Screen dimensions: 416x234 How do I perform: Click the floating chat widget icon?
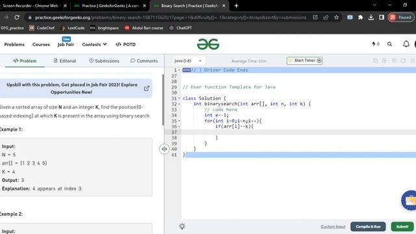point(409,201)
